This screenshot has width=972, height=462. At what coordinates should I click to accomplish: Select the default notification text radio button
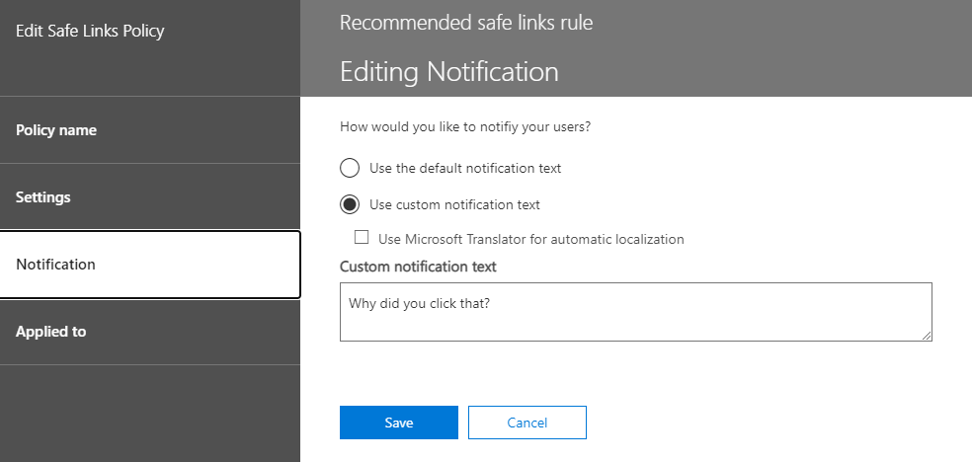[x=350, y=168]
